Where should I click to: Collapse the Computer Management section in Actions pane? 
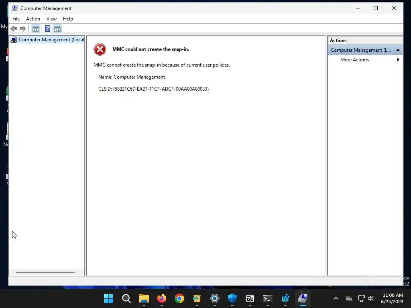(398, 50)
